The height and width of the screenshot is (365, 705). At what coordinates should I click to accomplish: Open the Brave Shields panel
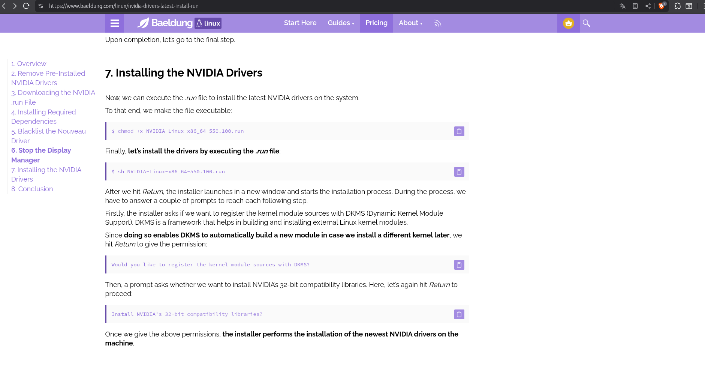pyautogui.click(x=662, y=6)
